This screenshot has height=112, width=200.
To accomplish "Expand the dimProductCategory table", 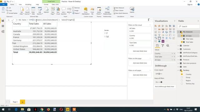I will tap(178, 53).
